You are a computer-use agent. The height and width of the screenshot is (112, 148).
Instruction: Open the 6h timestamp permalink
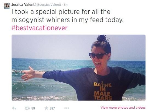click(66, 5)
